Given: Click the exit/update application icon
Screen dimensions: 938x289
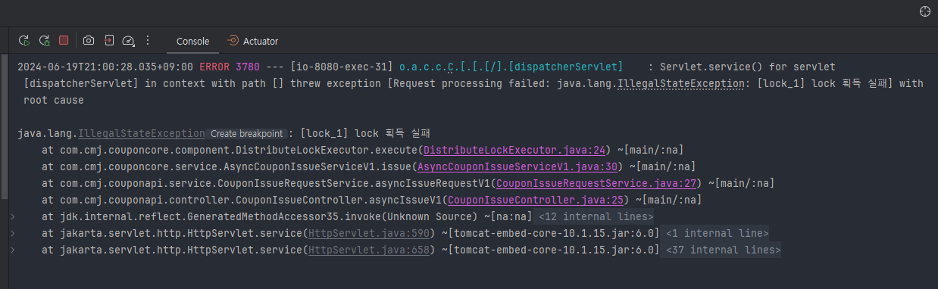Looking at the screenshot, I should [109, 40].
